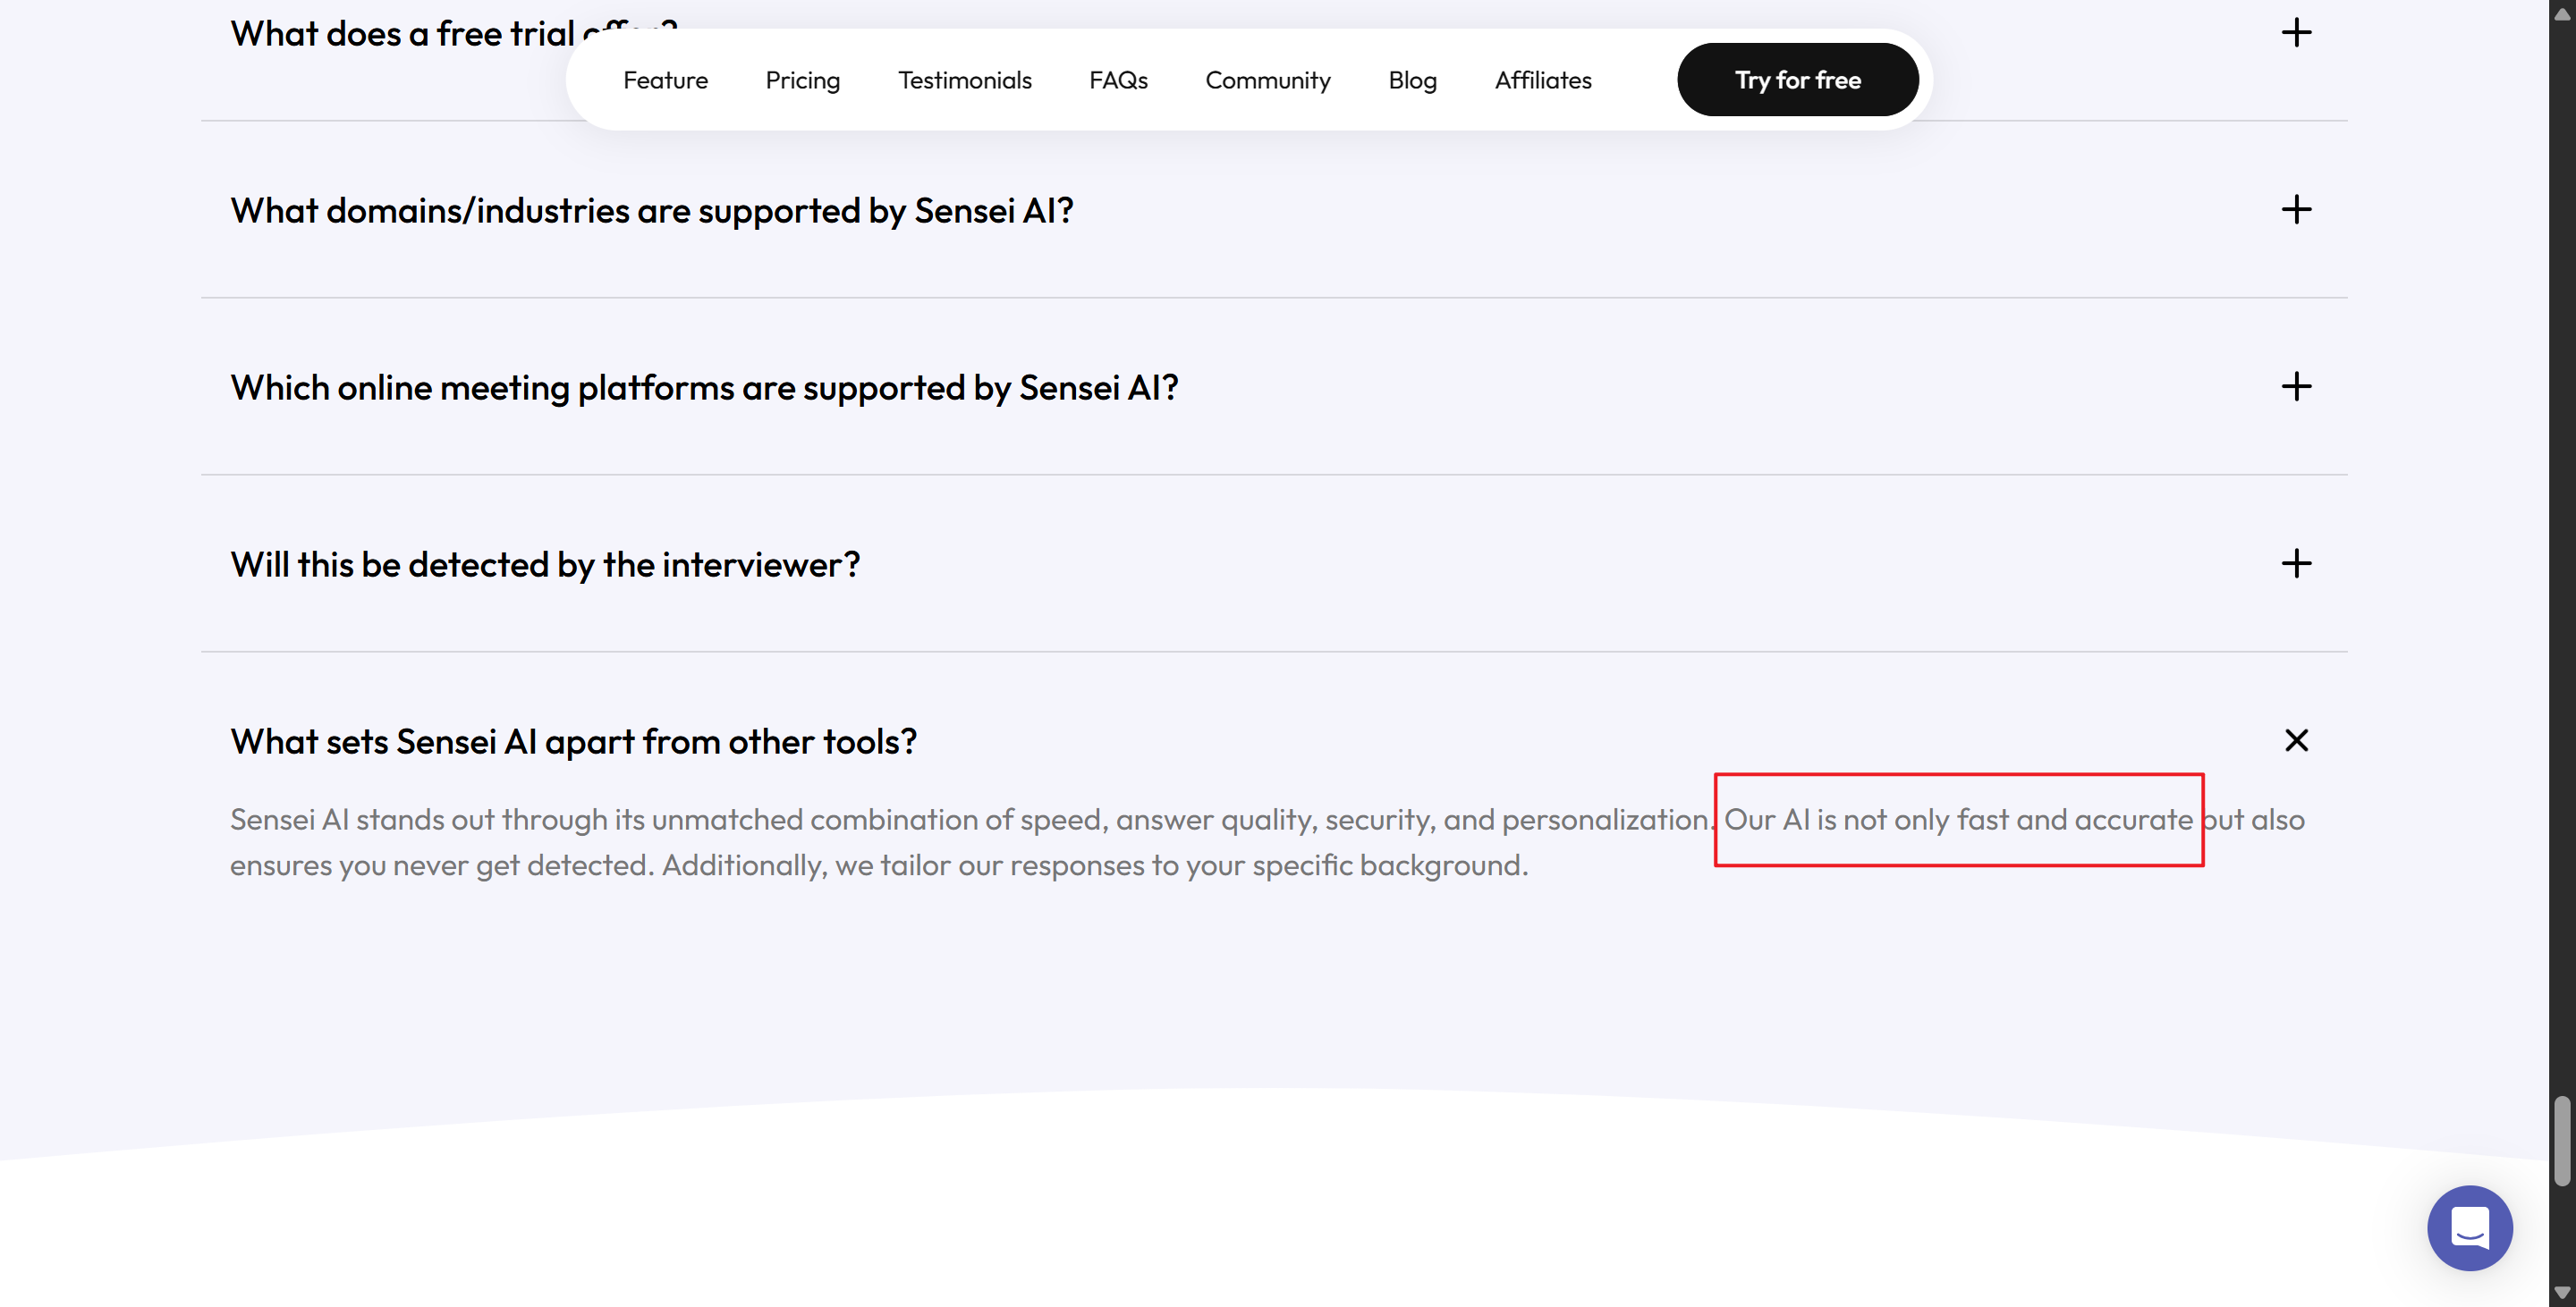This screenshot has width=2576, height=1307.
Task: Expand 'Will this be detected' question
Action: tap(544, 565)
